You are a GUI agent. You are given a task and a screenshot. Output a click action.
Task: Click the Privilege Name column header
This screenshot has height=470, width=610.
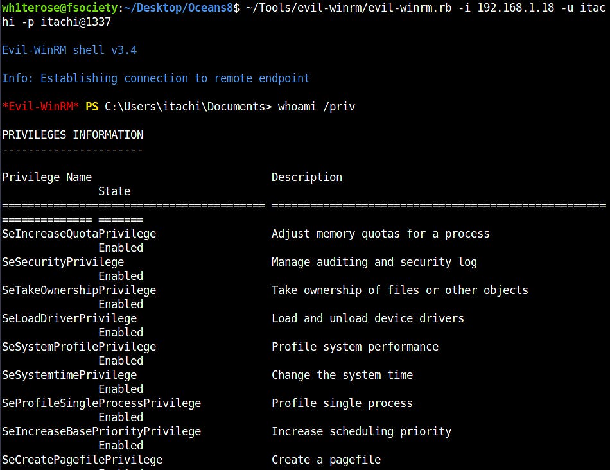coord(47,177)
